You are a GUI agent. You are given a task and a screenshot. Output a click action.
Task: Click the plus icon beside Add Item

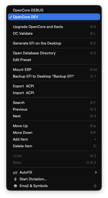[95, 139]
